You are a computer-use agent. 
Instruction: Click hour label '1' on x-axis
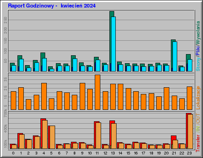pyautogui.click(x=21, y=153)
